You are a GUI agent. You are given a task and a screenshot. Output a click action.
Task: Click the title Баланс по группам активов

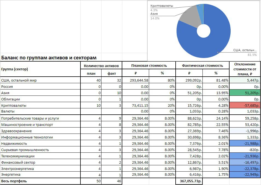pyautogui.click(x=49, y=58)
